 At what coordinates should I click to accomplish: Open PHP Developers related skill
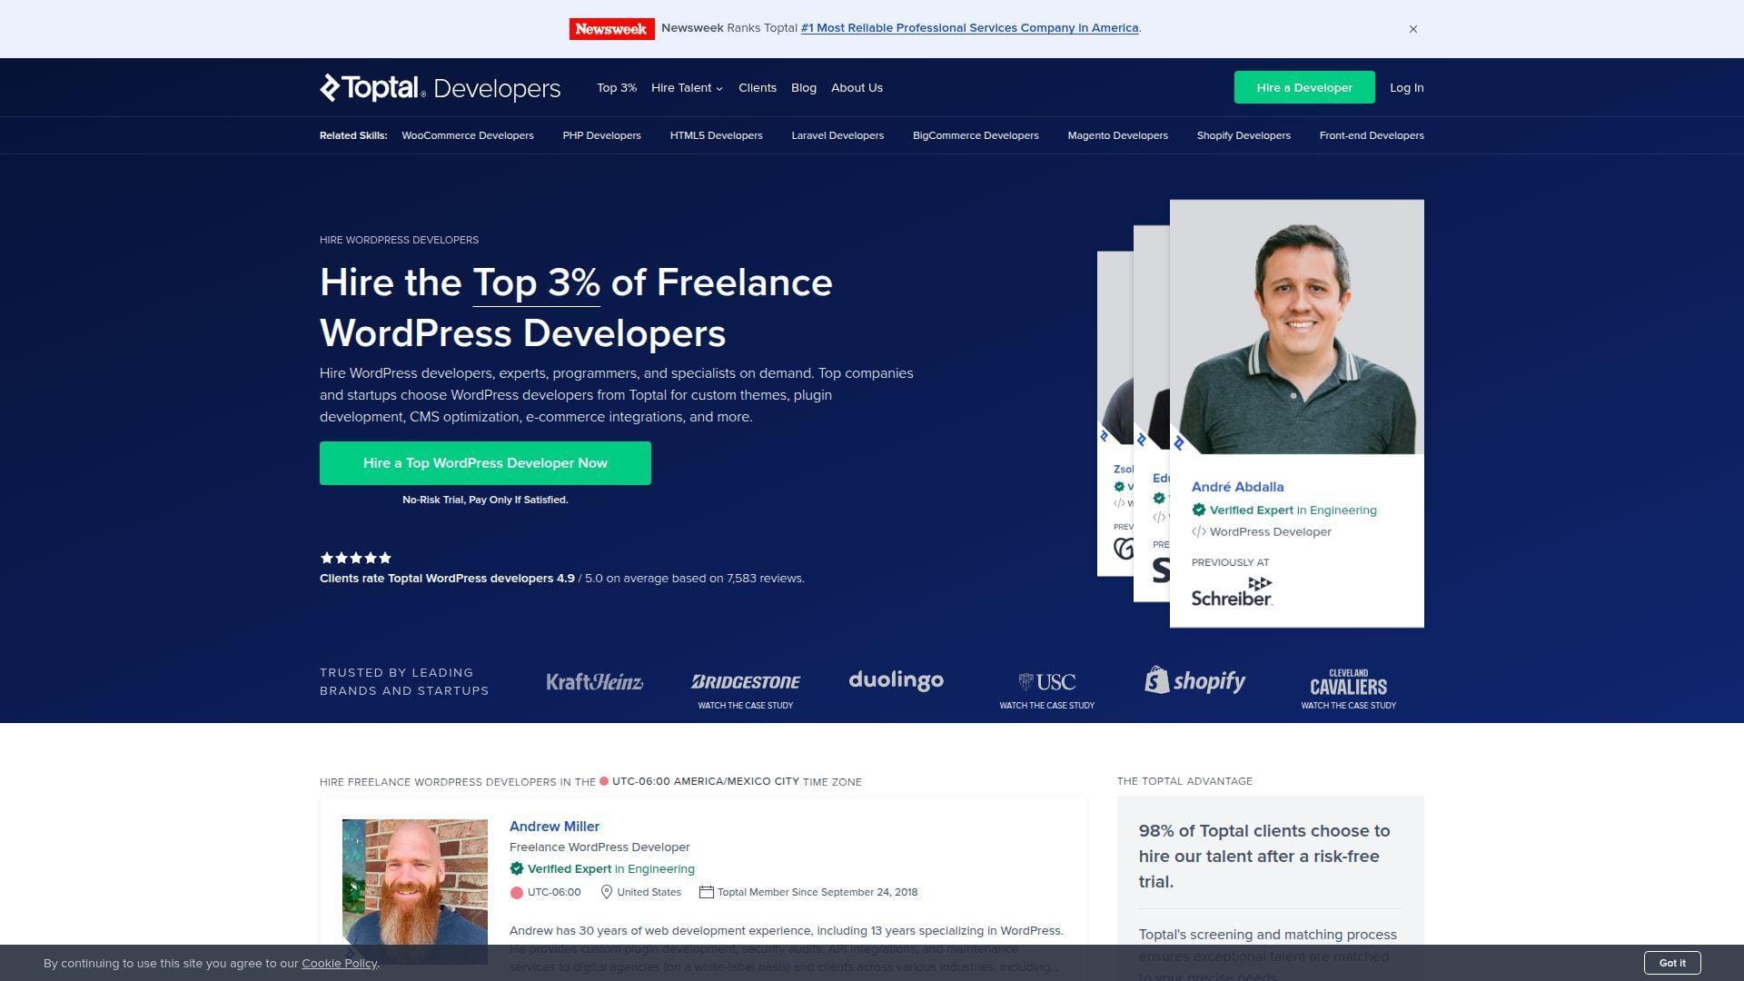tap(601, 135)
